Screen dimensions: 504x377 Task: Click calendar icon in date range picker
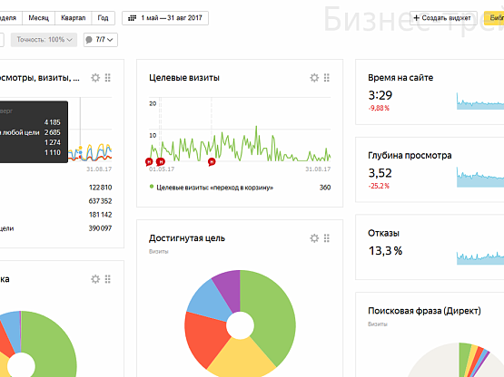pyautogui.click(x=132, y=18)
